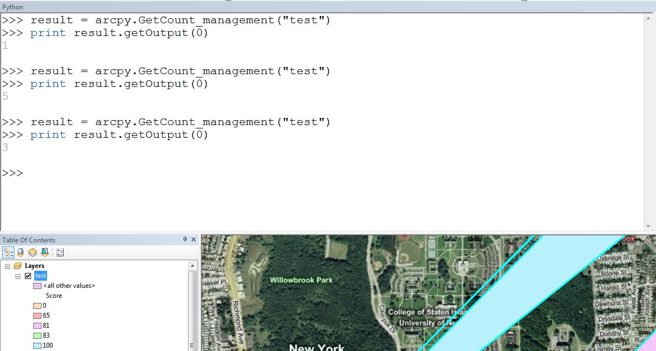This screenshot has height=351, width=656.
Task: Click the Python window title label
Action: 12,6
